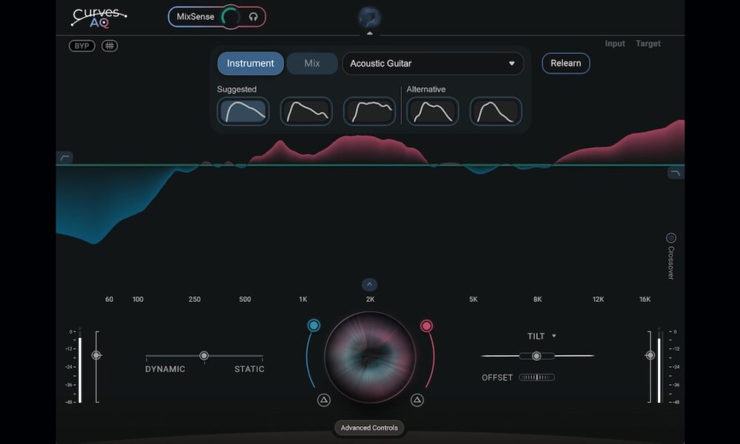Open the TILT dropdown arrow
This screenshot has width=740, height=444.
pyautogui.click(x=554, y=336)
